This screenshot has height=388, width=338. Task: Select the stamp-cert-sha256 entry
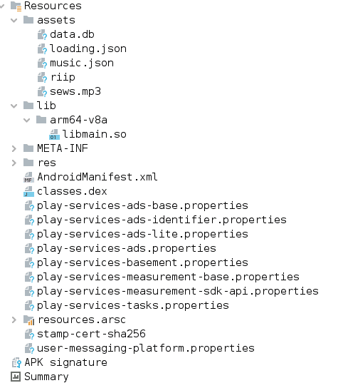(91, 334)
